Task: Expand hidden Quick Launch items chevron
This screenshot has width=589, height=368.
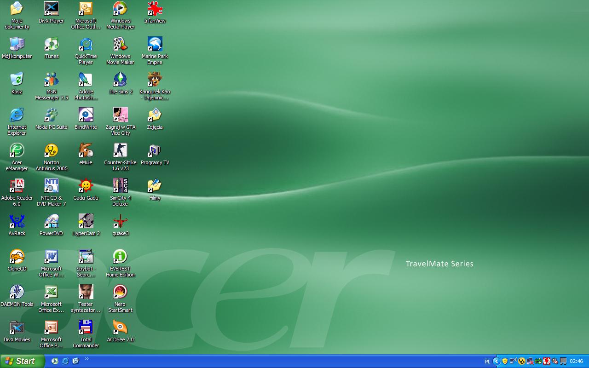Action: tap(87, 359)
